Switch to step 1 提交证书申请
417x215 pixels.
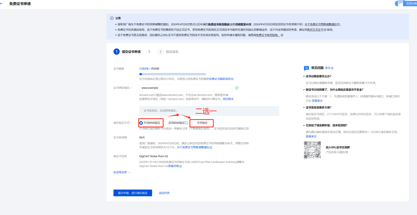[x=127, y=51]
